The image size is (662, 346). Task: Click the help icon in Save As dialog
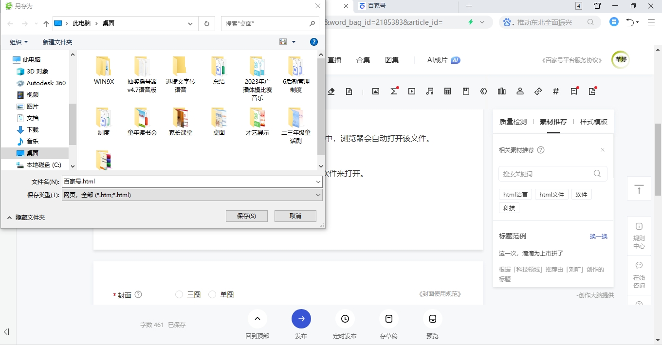[314, 42]
